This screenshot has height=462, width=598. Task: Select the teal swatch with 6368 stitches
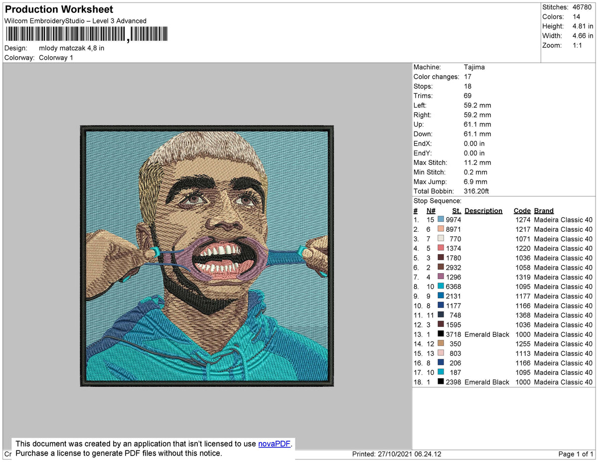(x=441, y=287)
